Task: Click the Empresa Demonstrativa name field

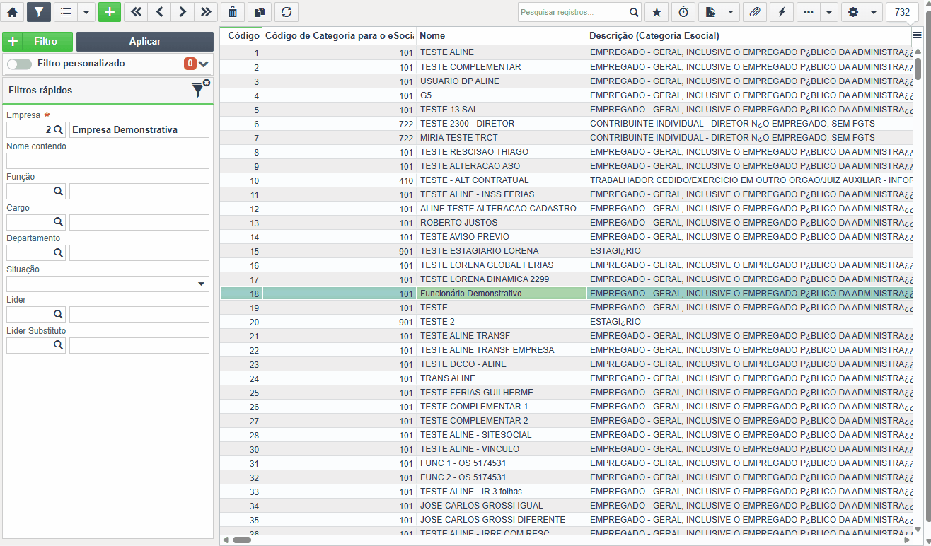Action: 139,130
